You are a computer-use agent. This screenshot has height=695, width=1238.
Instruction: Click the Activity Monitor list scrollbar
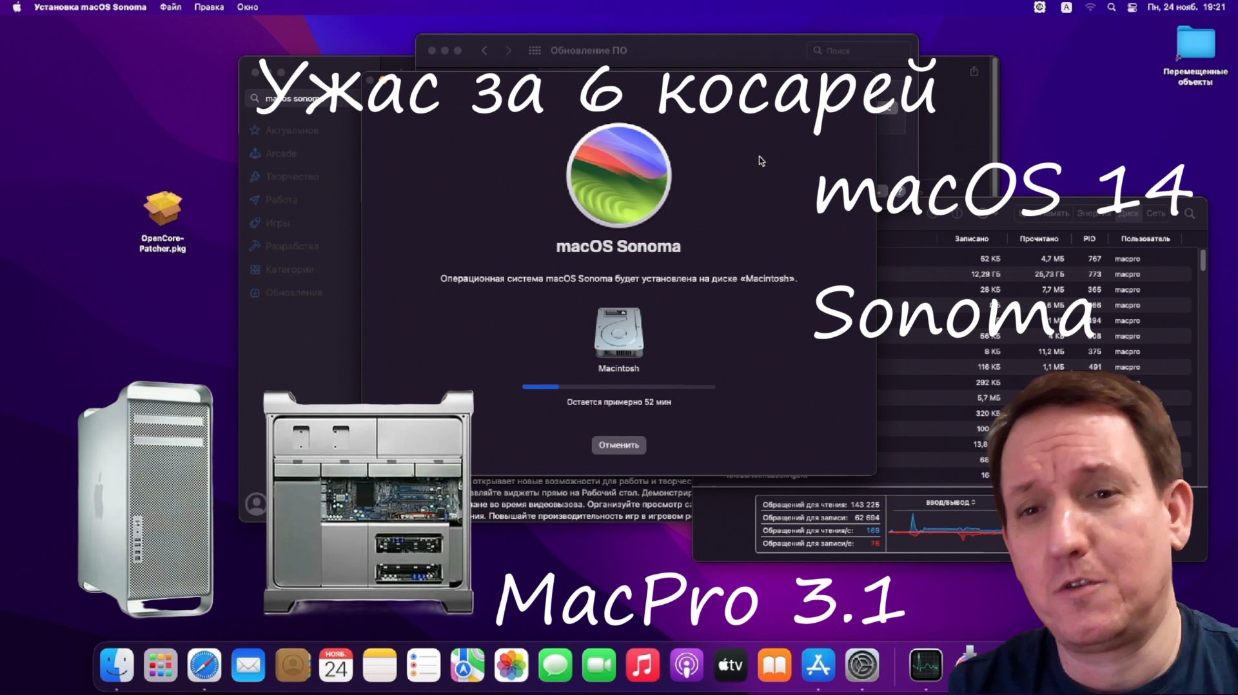[1203, 260]
